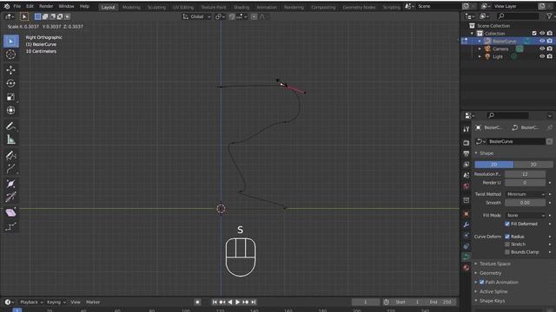The width and height of the screenshot is (556, 312).
Task: Activate the Scale tool
Action: pos(10,97)
